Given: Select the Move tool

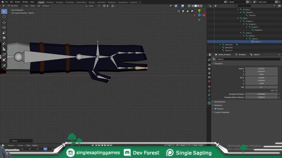Looking at the screenshot, I should (x=4, y=22).
